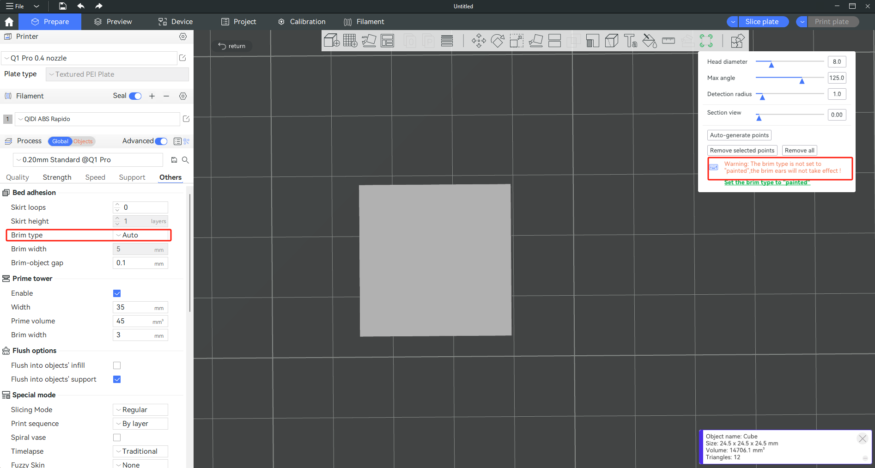The height and width of the screenshot is (468, 875).
Task: Select the Move tool in toolbar
Action: (x=479, y=41)
